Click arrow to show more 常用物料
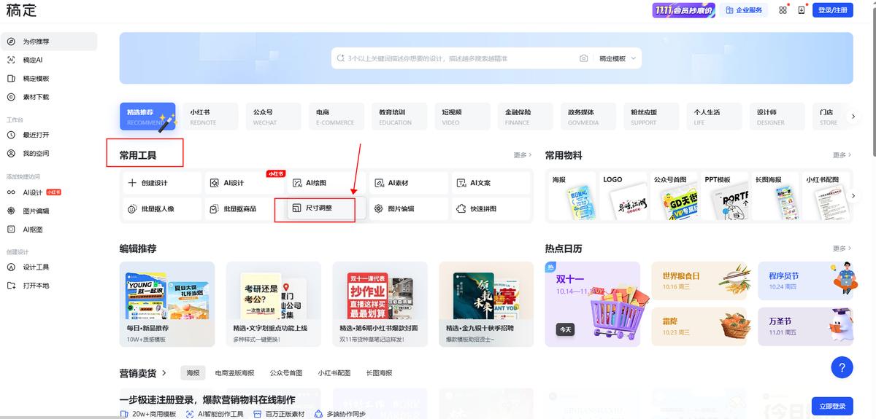Image resolution: width=876 pixels, height=419 pixels. tap(853, 196)
